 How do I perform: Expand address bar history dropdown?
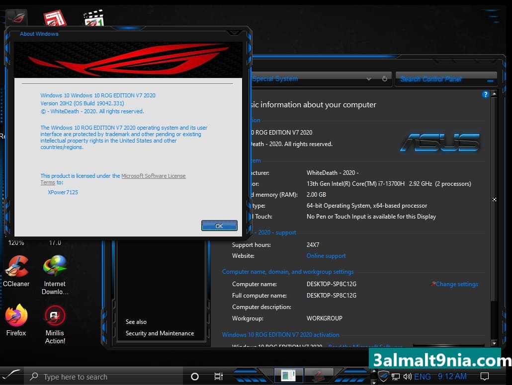[x=369, y=79]
